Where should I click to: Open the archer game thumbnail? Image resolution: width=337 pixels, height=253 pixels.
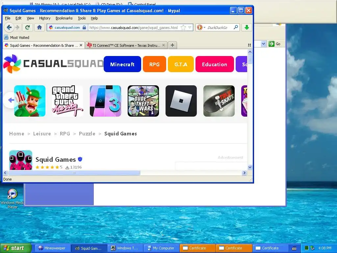(x=30, y=101)
